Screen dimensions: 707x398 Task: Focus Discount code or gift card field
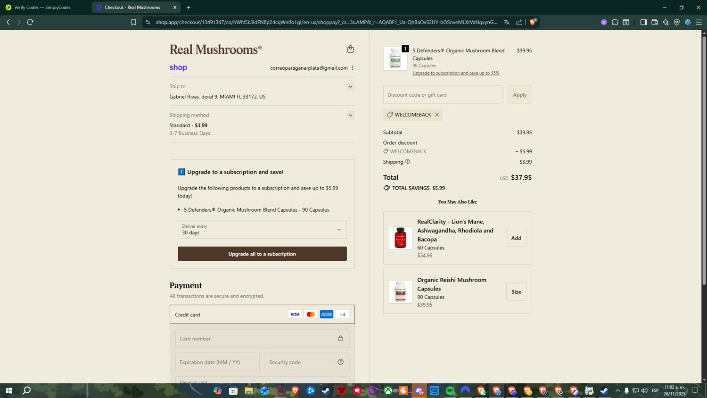443,95
